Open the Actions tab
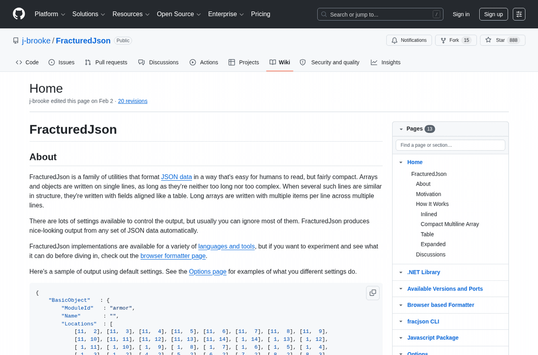The height and width of the screenshot is (355, 538). (x=204, y=62)
